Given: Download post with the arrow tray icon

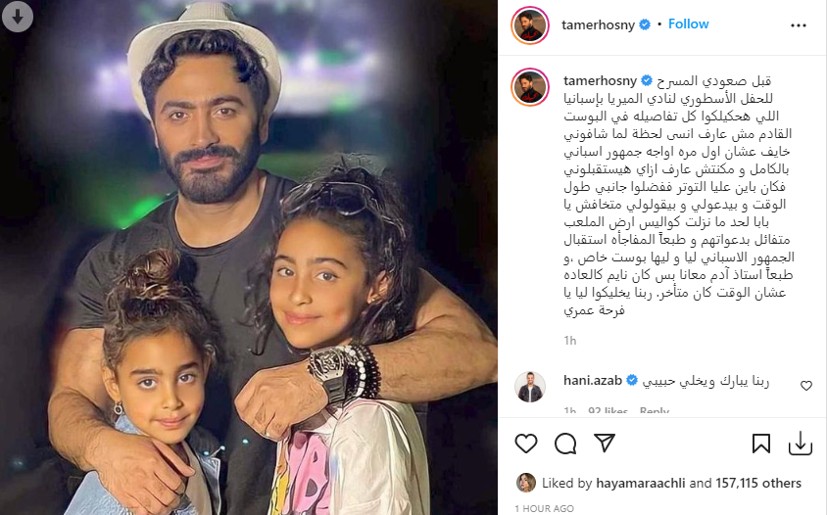Looking at the screenshot, I should coord(801,444).
